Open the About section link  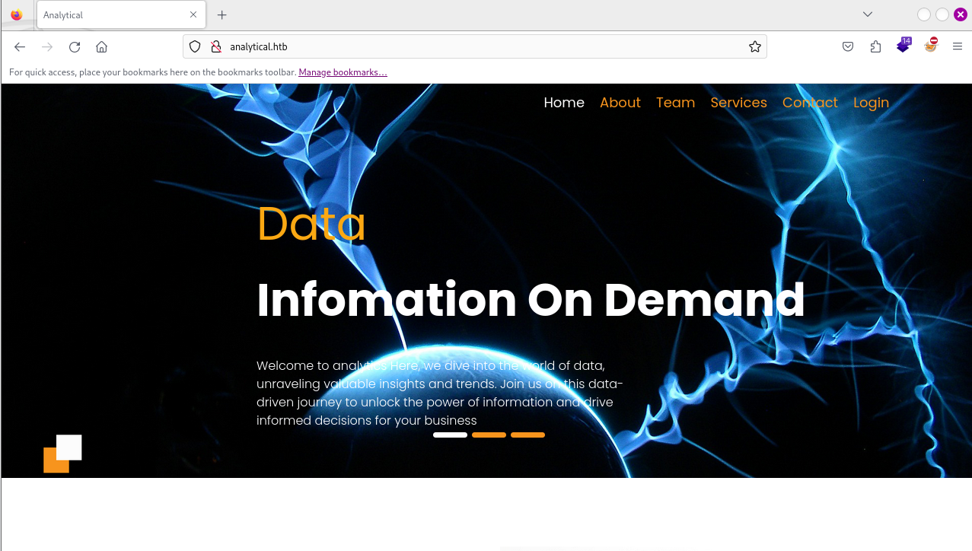620,103
